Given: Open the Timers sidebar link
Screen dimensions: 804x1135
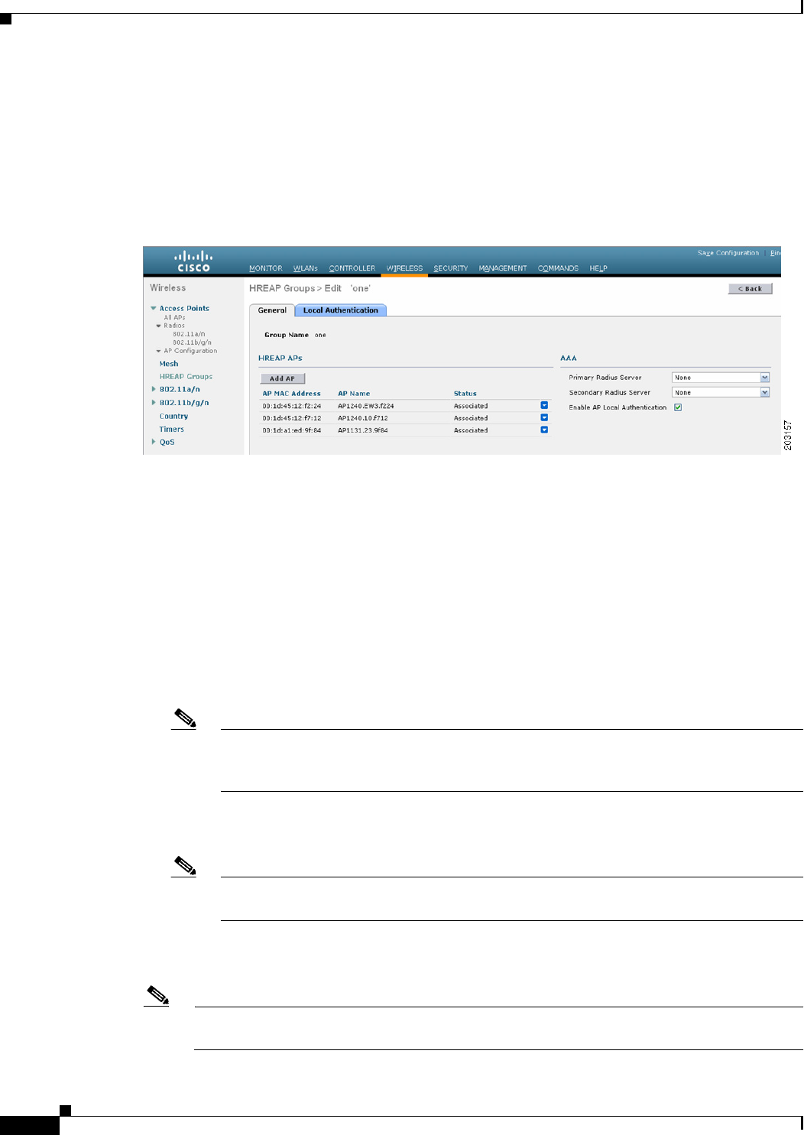Looking at the screenshot, I should (x=171, y=430).
